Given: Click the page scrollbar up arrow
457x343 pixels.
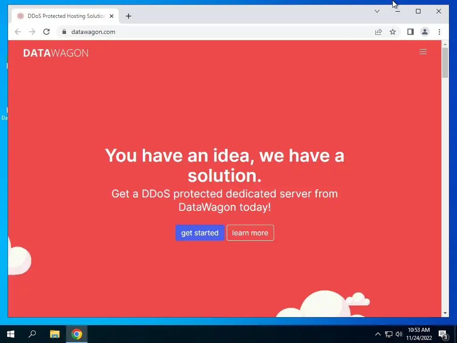Looking at the screenshot, I should pyautogui.click(x=445, y=44).
